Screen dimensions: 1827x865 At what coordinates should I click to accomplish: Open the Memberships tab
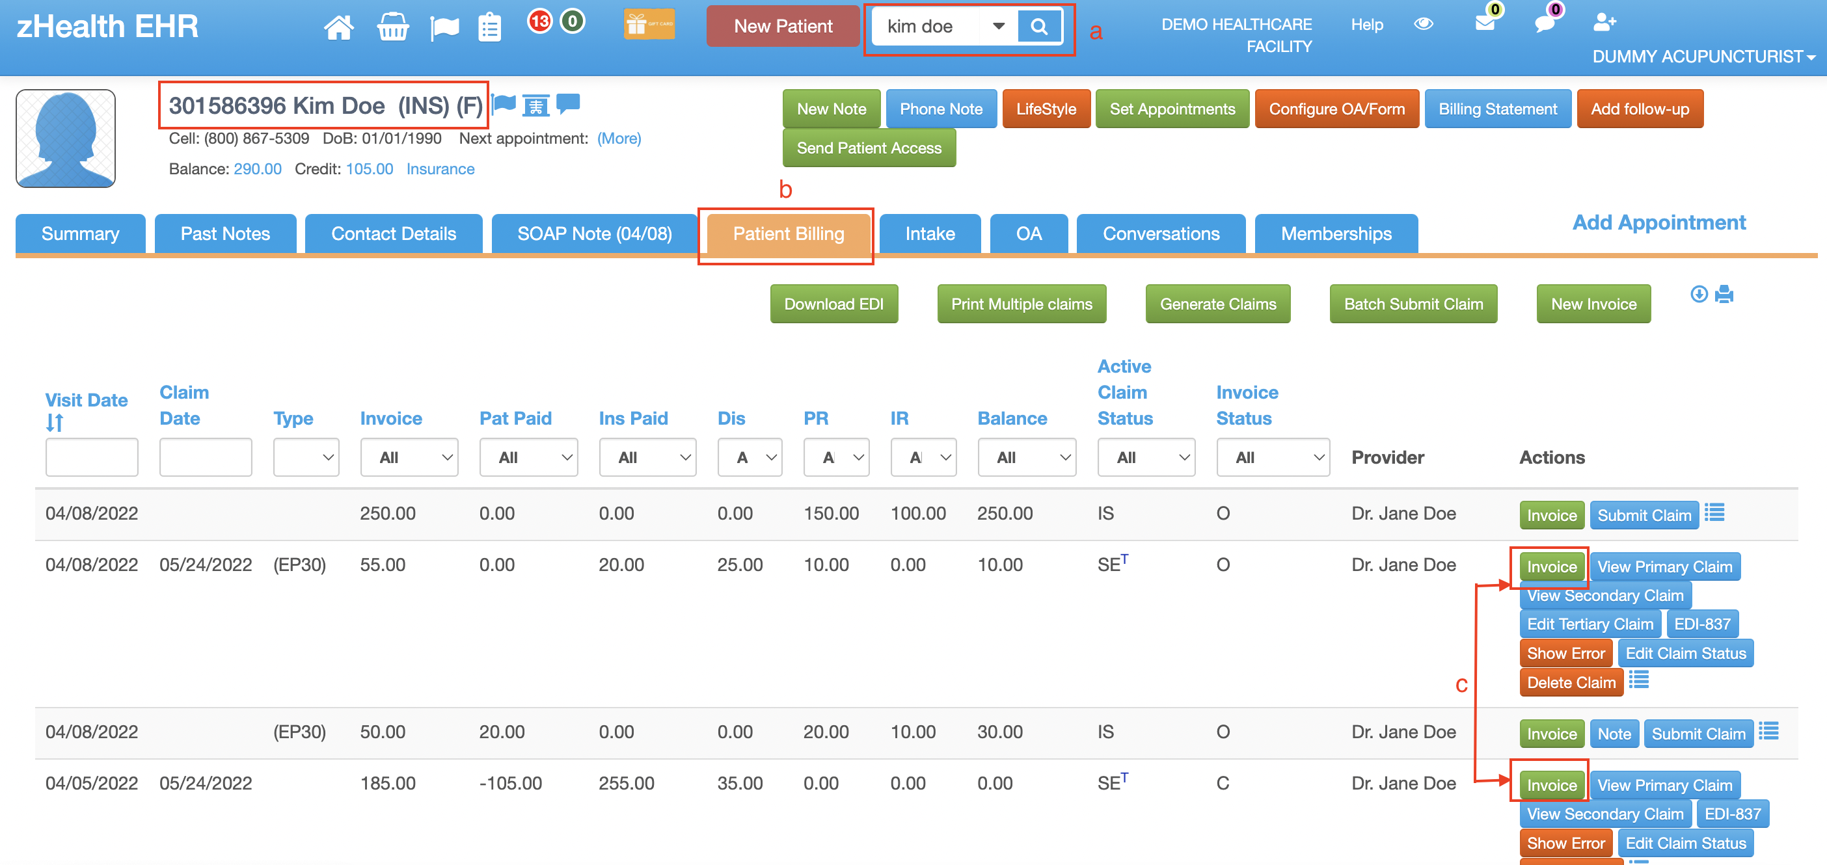pos(1336,234)
